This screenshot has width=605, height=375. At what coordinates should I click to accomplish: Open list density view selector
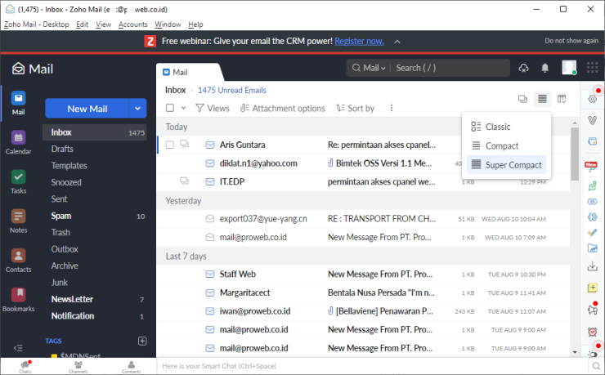click(x=542, y=99)
